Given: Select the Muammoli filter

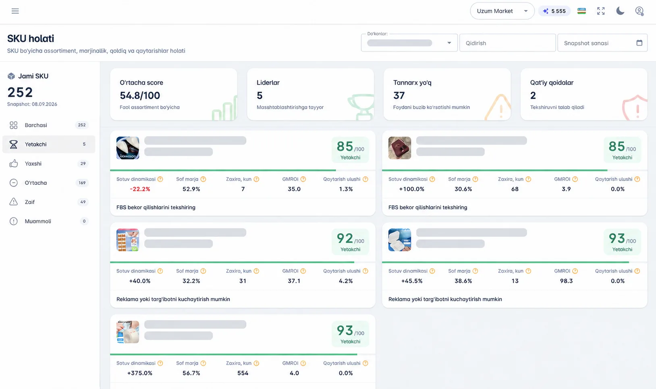Looking at the screenshot, I should [49, 221].
